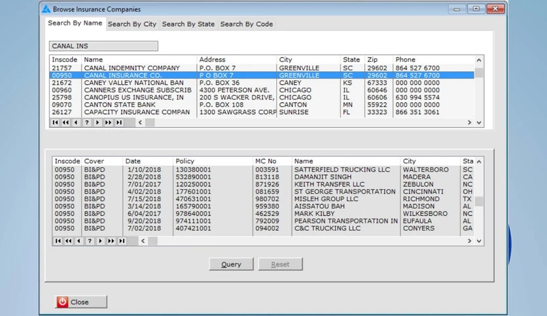547x316 pixels.
Task: Select MARK KILBY policy row
Action: click(x=264, y=213)
